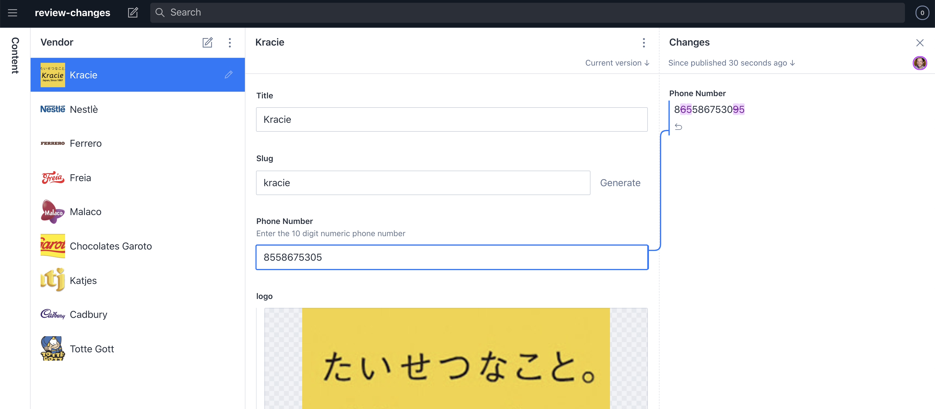Viewport: 935px width, 409px height.
Task: Open Vendor list three-dot menu
Action: click(230, 43)
